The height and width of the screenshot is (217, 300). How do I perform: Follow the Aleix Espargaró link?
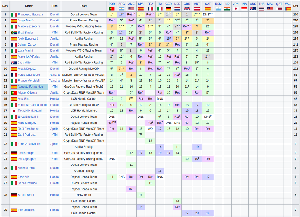28,39
